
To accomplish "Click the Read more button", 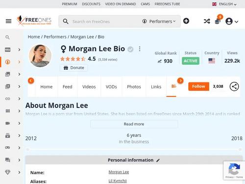I will point(134,124).
